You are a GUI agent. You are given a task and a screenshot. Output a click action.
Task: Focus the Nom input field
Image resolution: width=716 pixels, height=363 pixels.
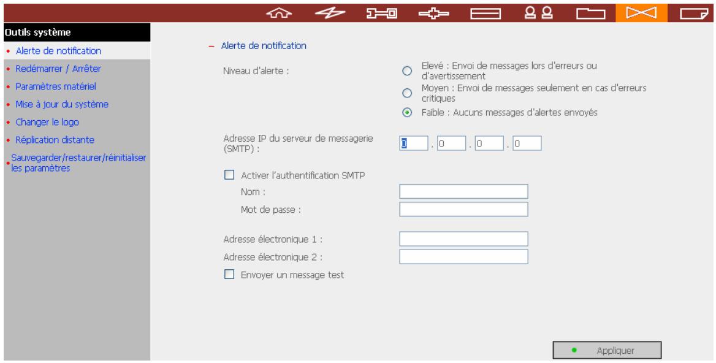(463, 191)
